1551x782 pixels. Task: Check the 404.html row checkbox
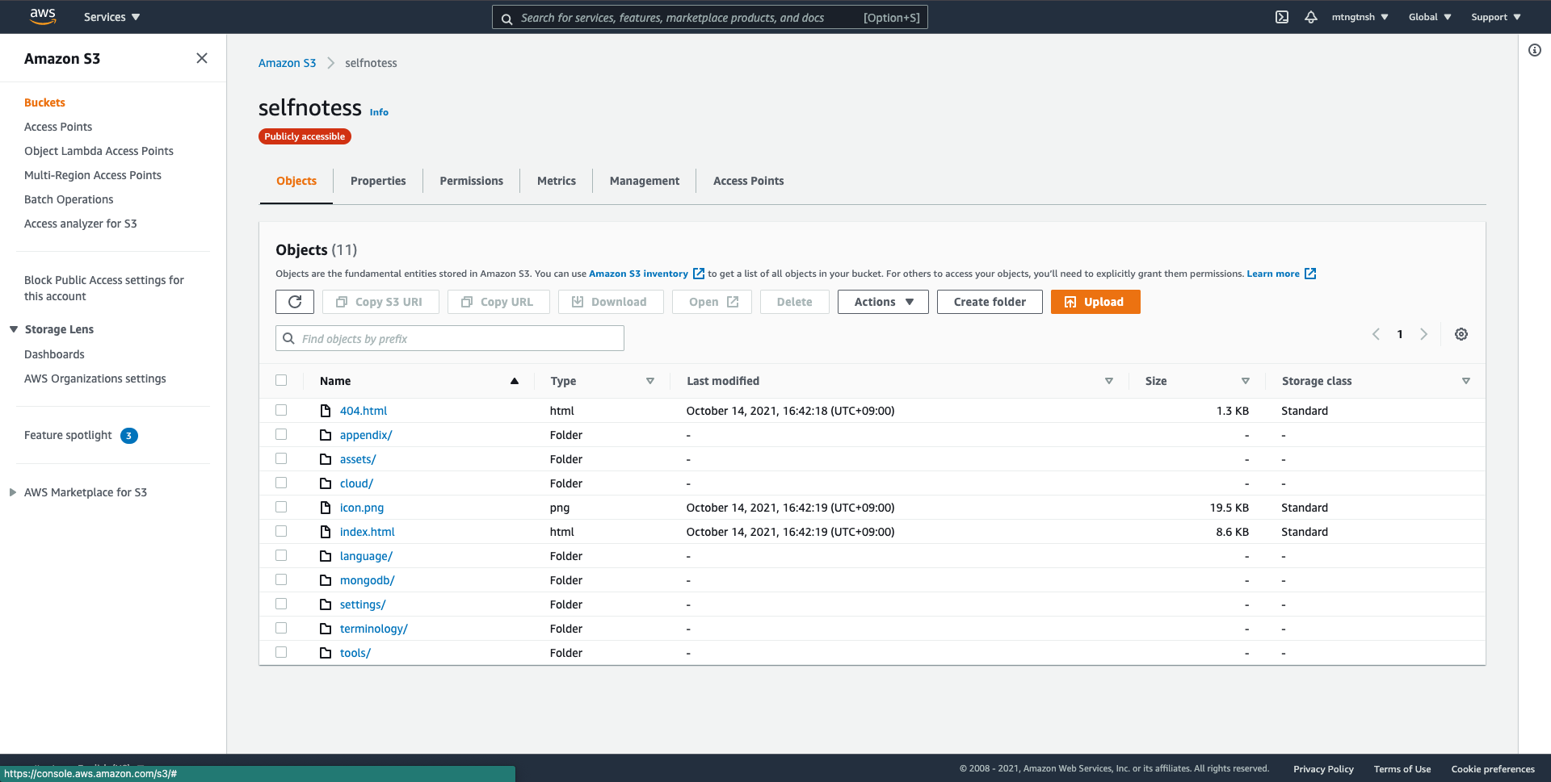tap(281, 410)
